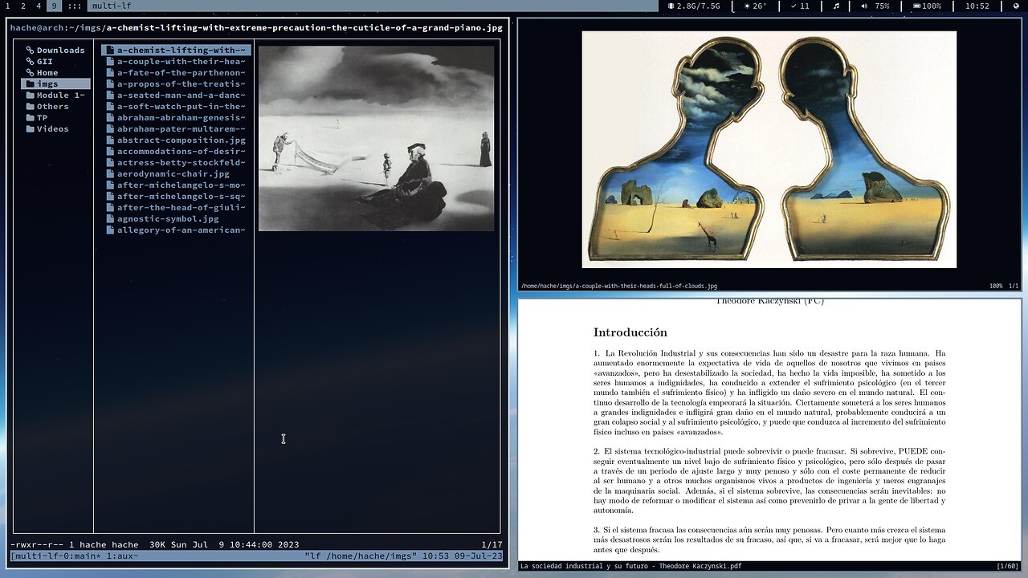This screenshot has height=578, width=1028.
Task: Select abraham-abraham-genesis~ file
Action: 176,117
